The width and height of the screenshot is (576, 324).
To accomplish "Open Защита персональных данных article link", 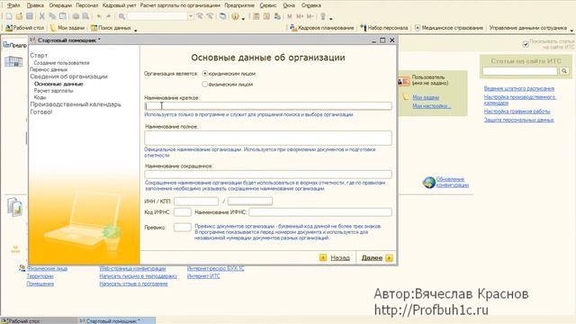I will [x=518, y=120].
